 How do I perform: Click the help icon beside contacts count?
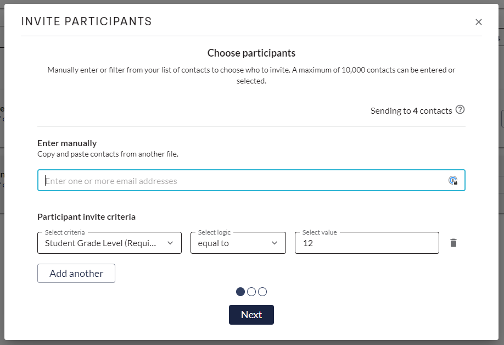(460, 109)
